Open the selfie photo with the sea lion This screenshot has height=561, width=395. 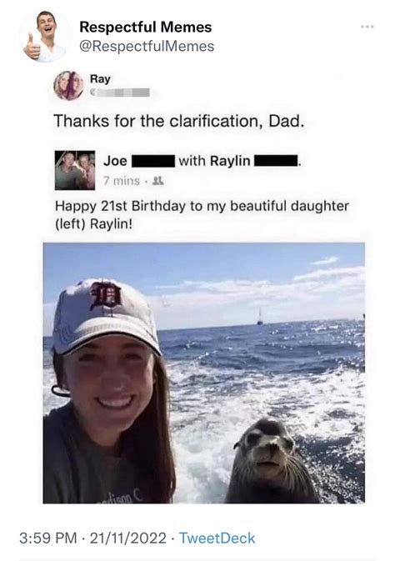[x=204, y=373]
